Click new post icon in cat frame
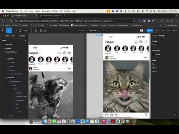179x134 pixels. point(146,42)
